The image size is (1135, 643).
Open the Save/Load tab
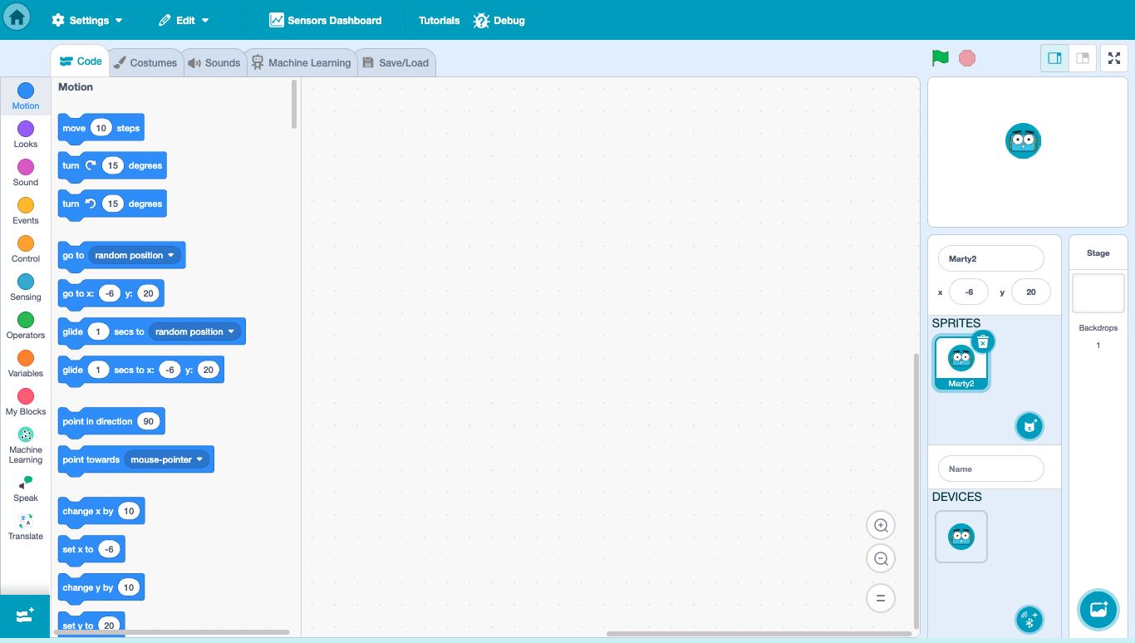tap(396, 62)
